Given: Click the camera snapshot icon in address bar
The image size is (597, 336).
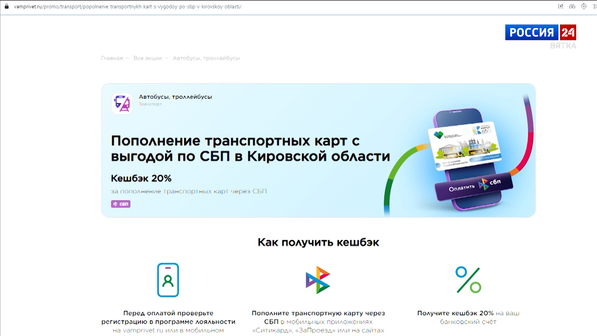Looking at the screenshot, I should coord(572,6).
